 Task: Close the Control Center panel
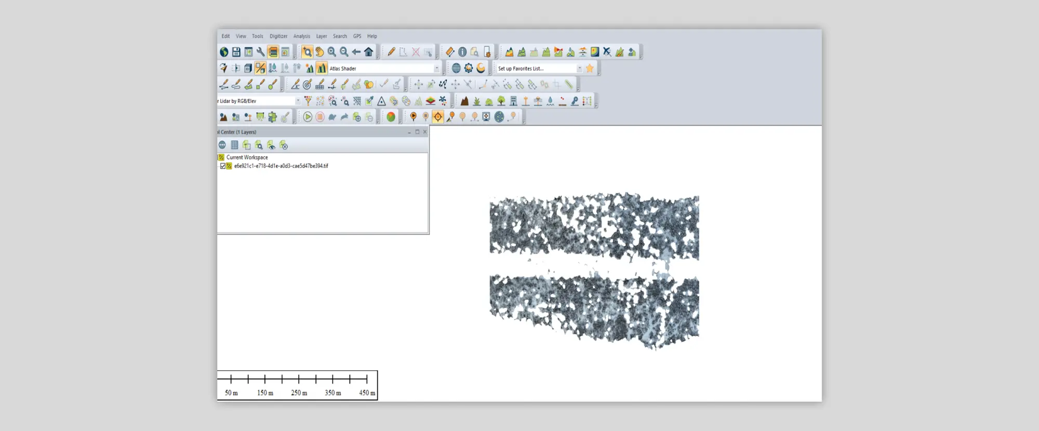tap(425, 132)
